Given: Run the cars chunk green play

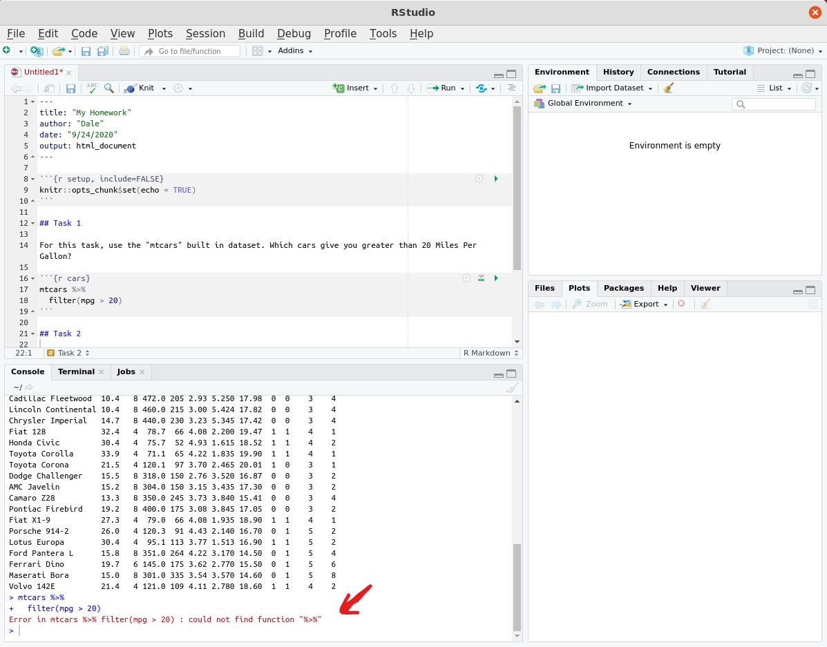Looking at the screenshot, I should point(496,278).
